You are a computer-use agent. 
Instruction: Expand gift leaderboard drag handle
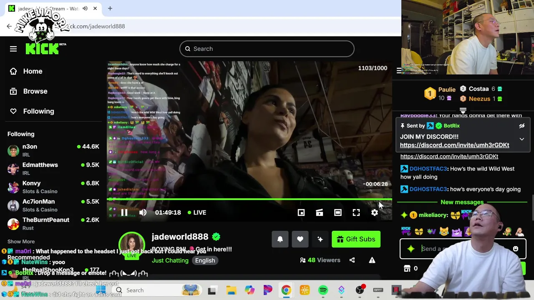[463, 111]
